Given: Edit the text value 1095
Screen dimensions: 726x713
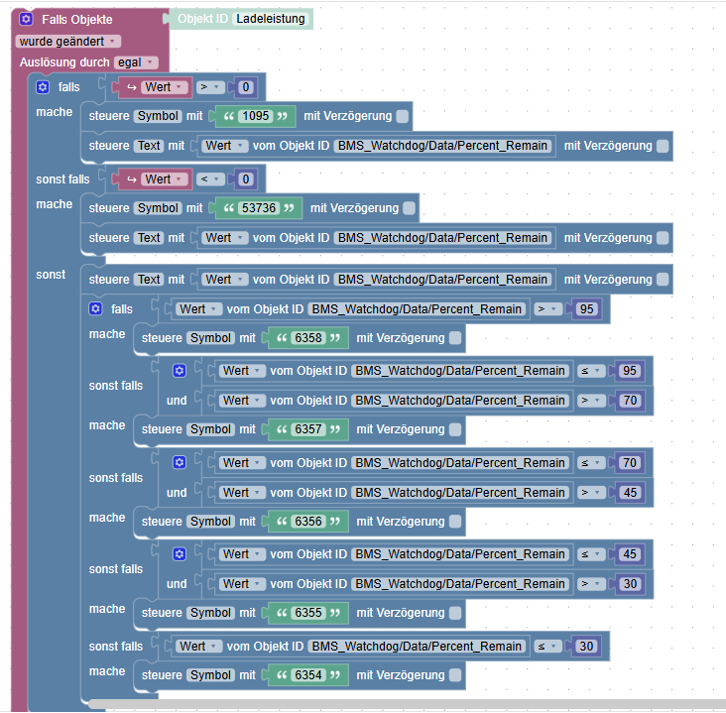Looking at the screenshot, I should pos(256,117).
